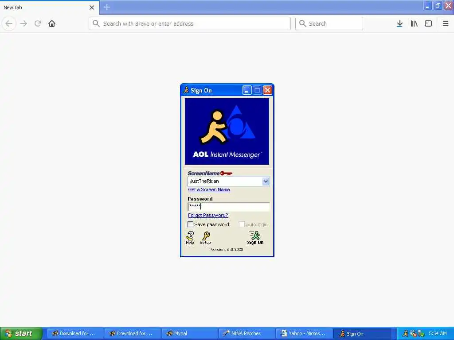Enable the Save password checkbox
This screenshot has height=340, width=454.
click(x=190, y=224)
